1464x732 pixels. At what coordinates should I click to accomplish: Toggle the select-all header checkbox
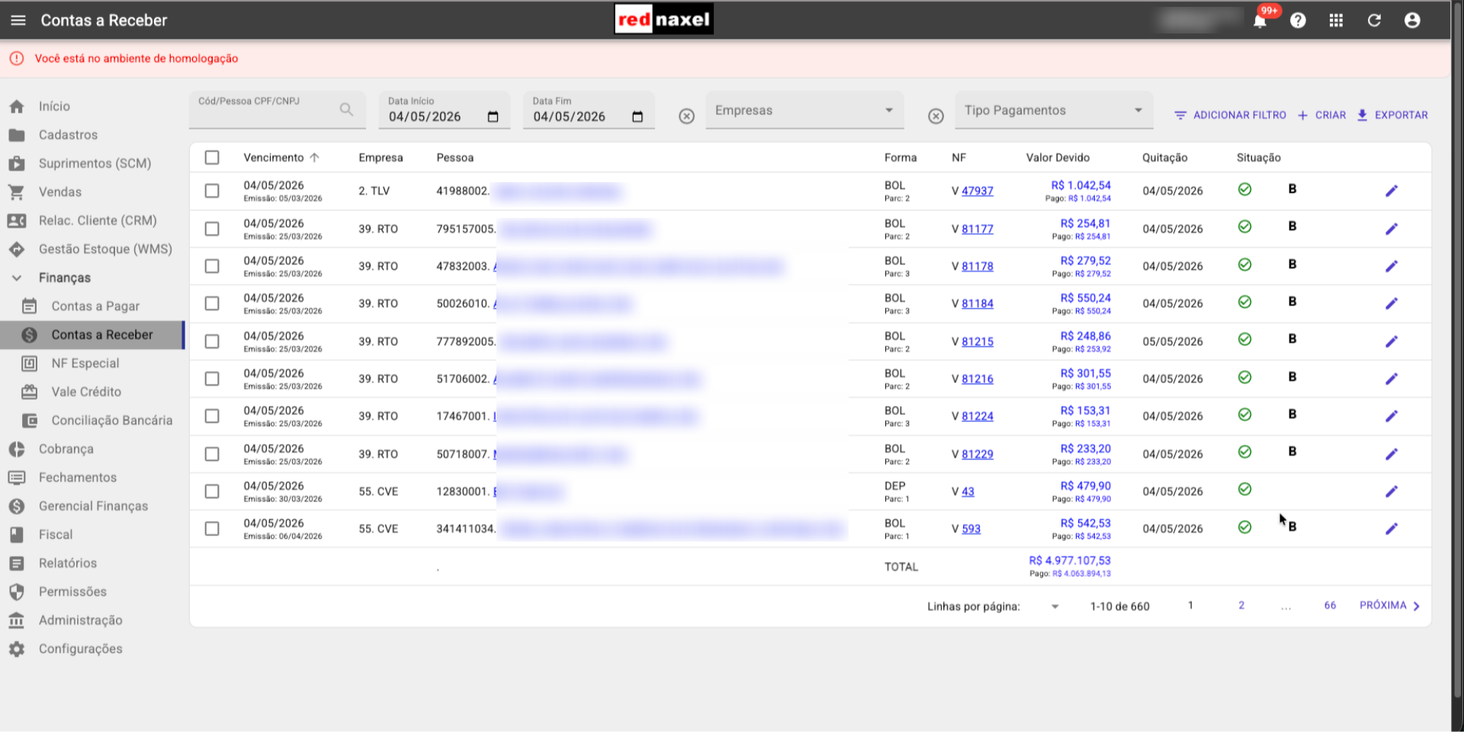click(x=212, y=158)
